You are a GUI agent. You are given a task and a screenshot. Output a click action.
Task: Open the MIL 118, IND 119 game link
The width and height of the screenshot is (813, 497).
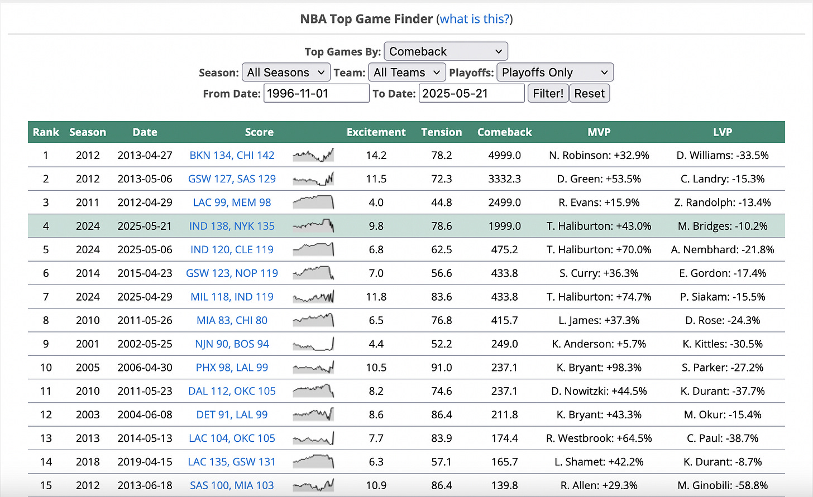[x=232, y=297]
